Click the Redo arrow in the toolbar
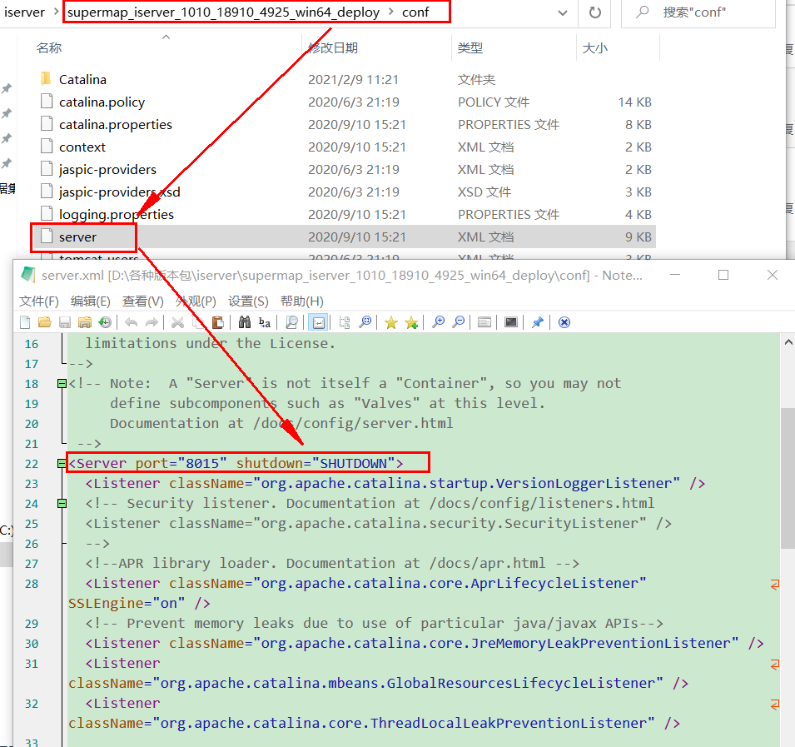 point(152,322)
